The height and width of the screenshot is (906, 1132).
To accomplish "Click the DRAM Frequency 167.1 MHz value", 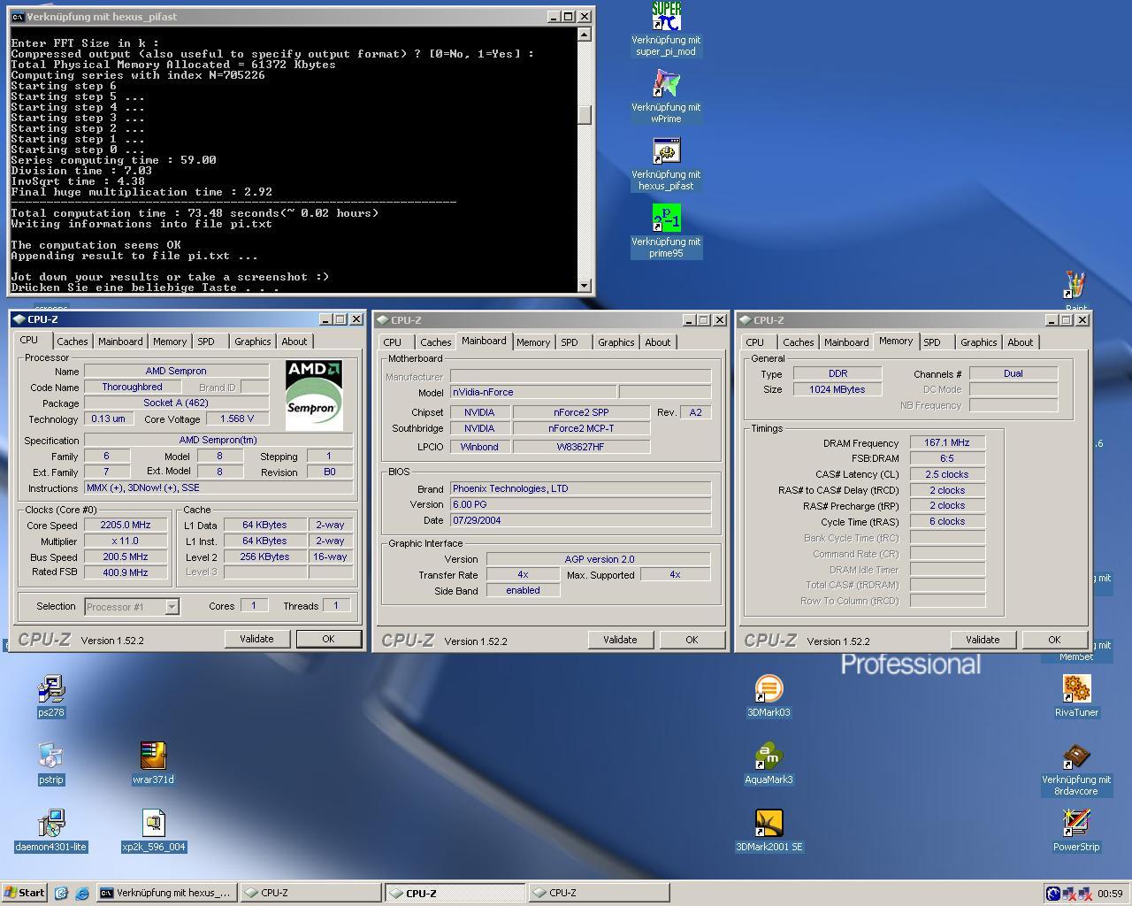I will coord(947,442).
